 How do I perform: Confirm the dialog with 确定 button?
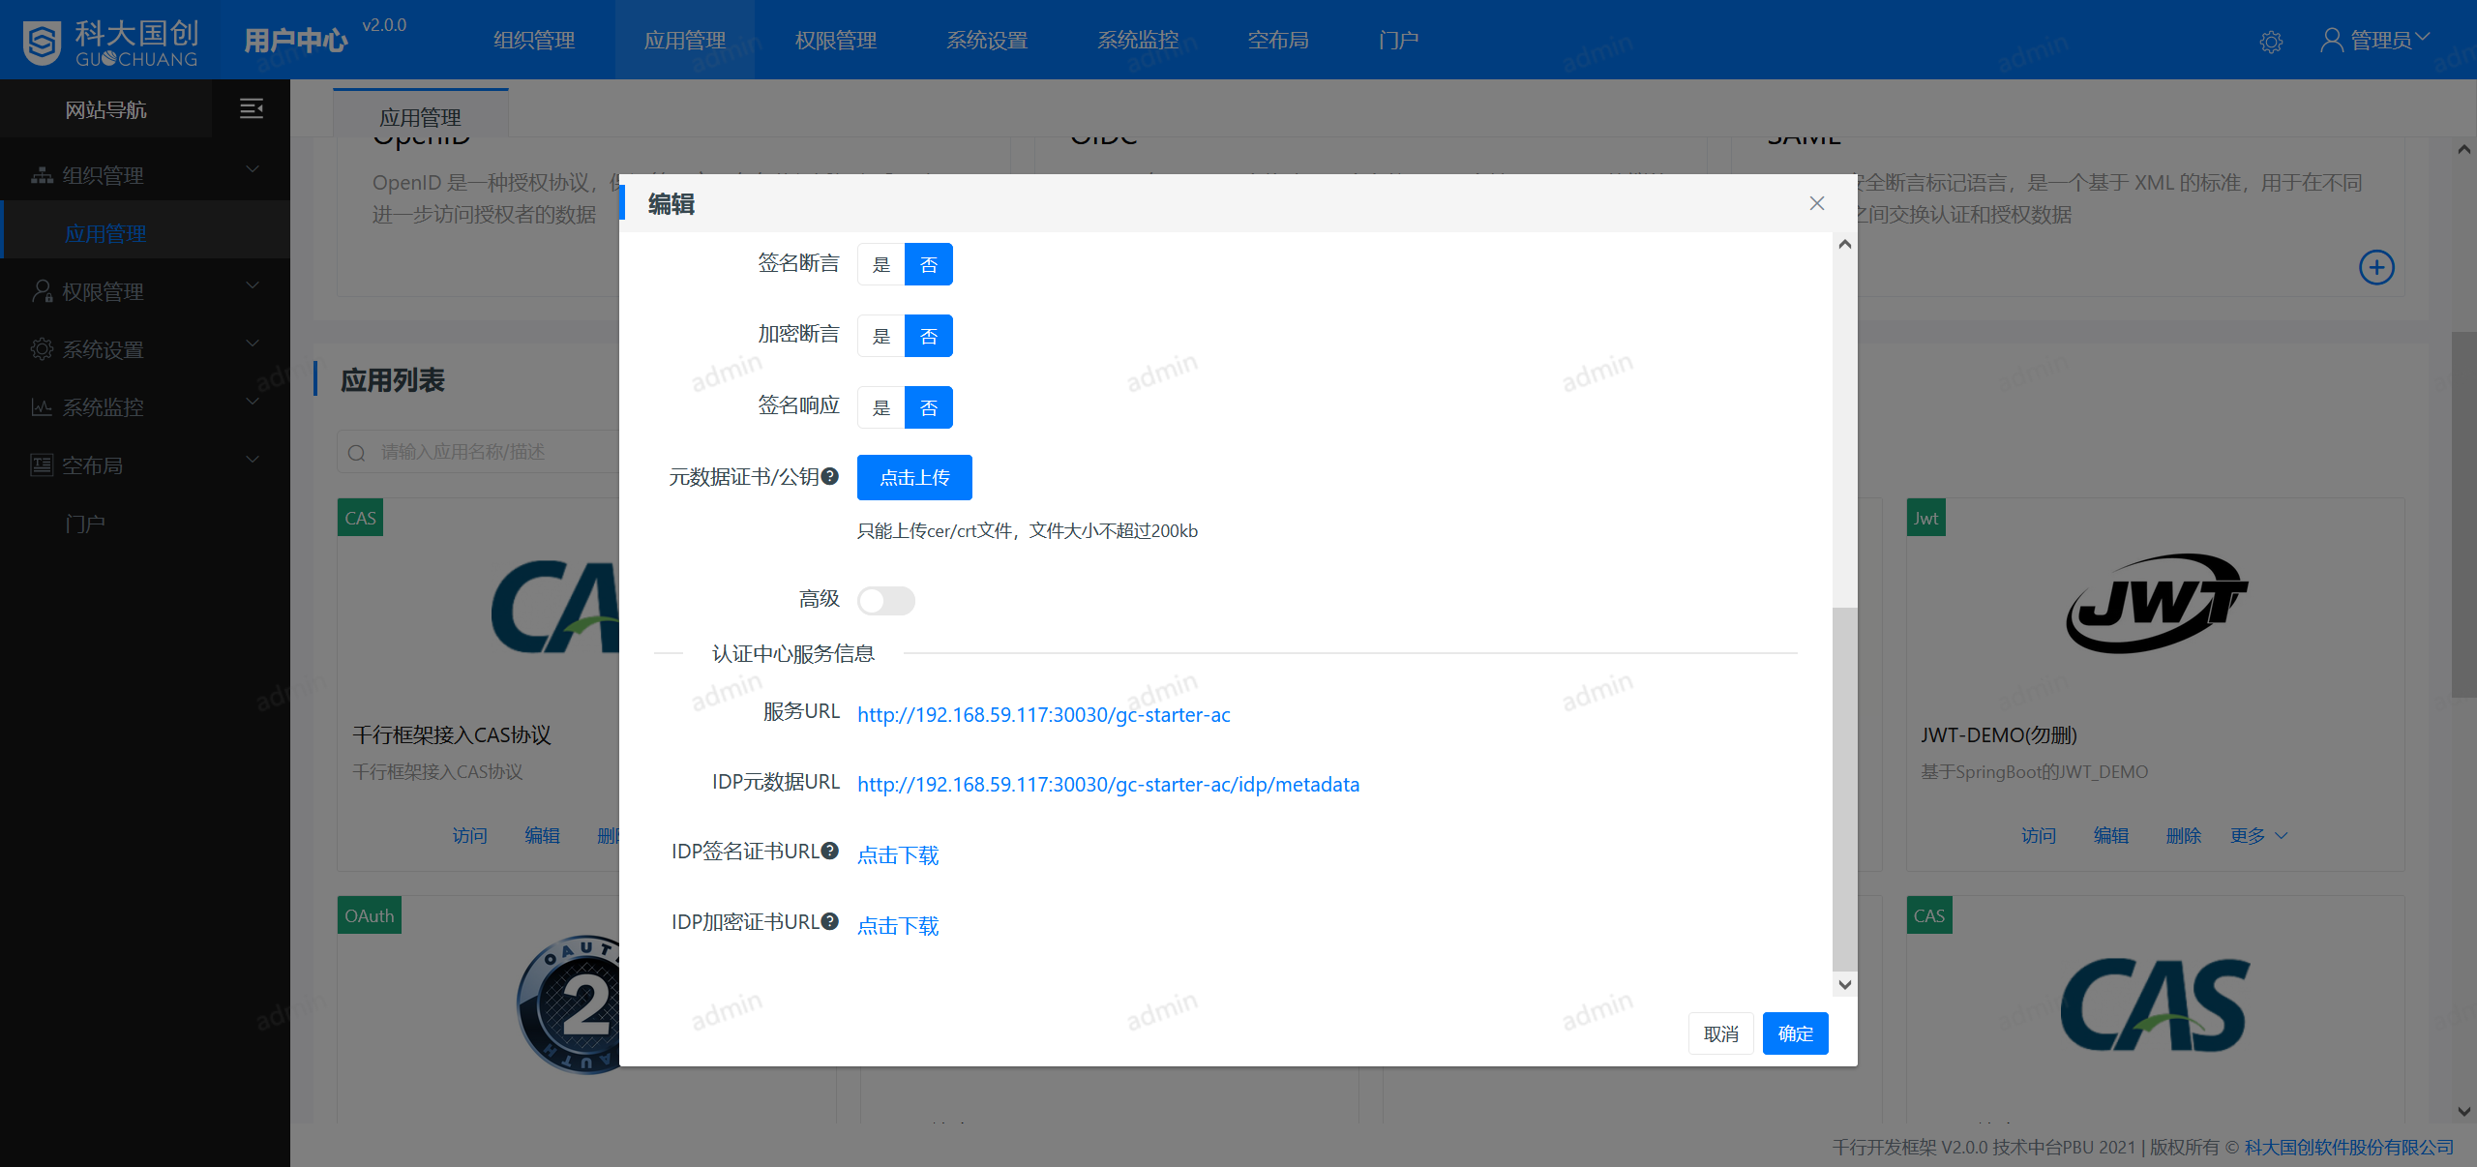(x=1795, y=1033)
